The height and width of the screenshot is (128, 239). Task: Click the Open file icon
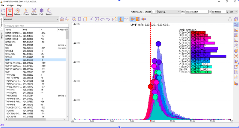point(3,12)
